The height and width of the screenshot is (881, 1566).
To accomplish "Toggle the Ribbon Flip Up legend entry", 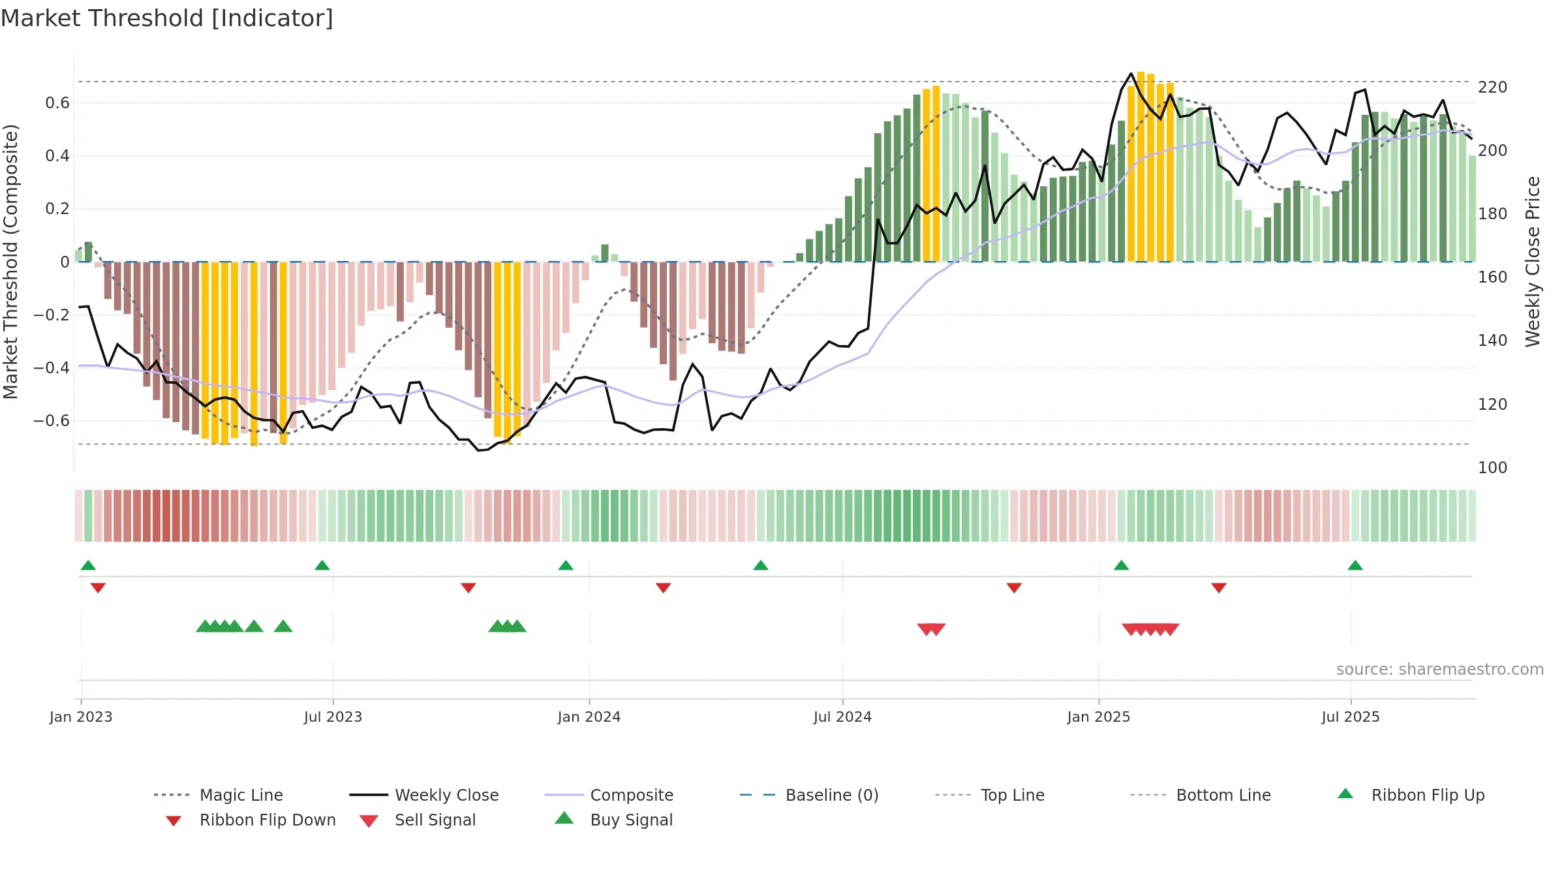I will tap(1411, 795).
